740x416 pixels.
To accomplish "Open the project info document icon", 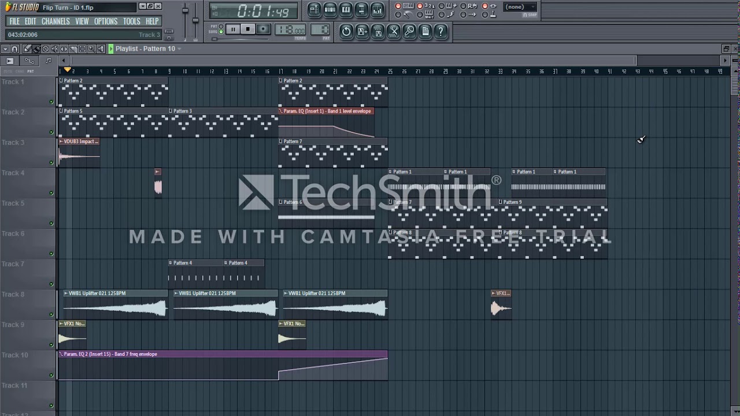I will pyautogui.click(x=425, y=31).
